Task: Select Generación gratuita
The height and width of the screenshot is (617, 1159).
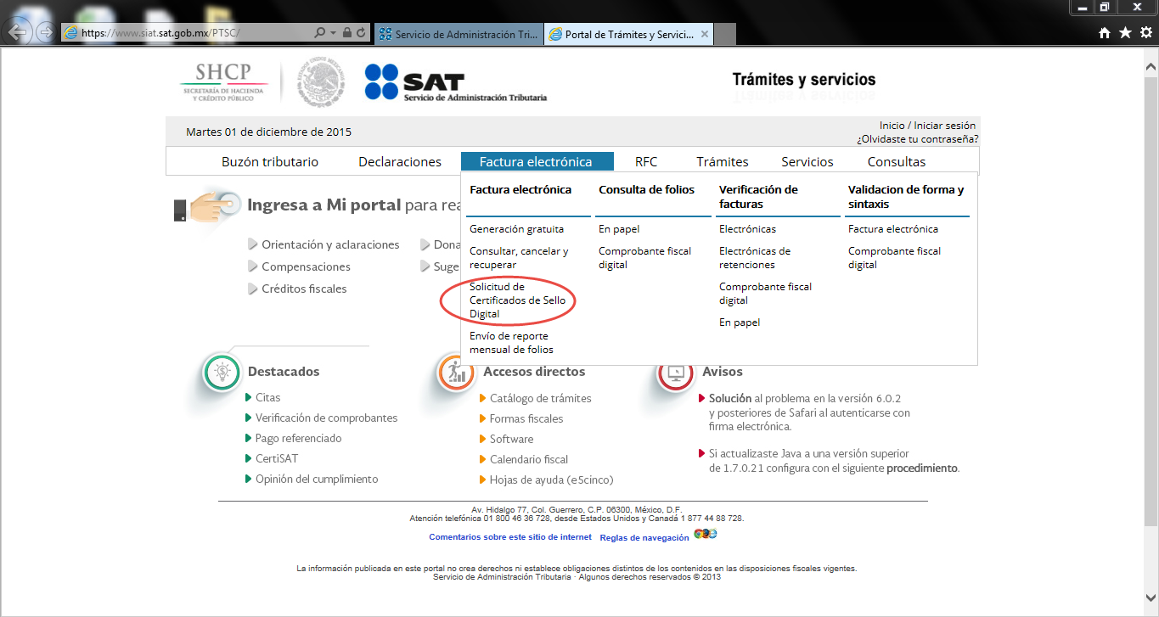Action: pos(516,229)
